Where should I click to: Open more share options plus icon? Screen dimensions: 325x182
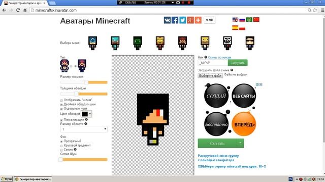(198, 20)
